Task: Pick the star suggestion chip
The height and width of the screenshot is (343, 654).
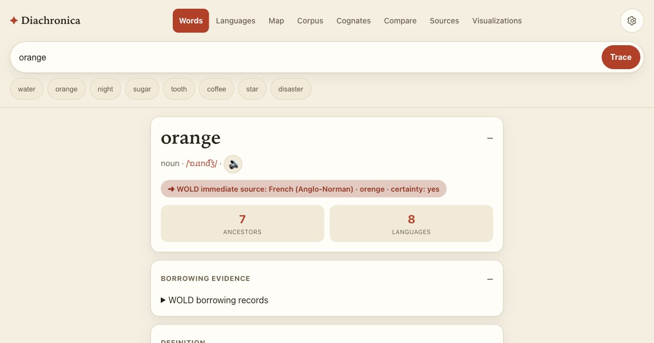Action: coord(252,89)
